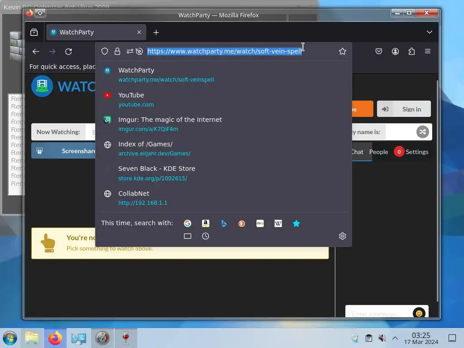Search this time with Google
Viewport: 464px width, 348px height.
(x=187, y=223)
